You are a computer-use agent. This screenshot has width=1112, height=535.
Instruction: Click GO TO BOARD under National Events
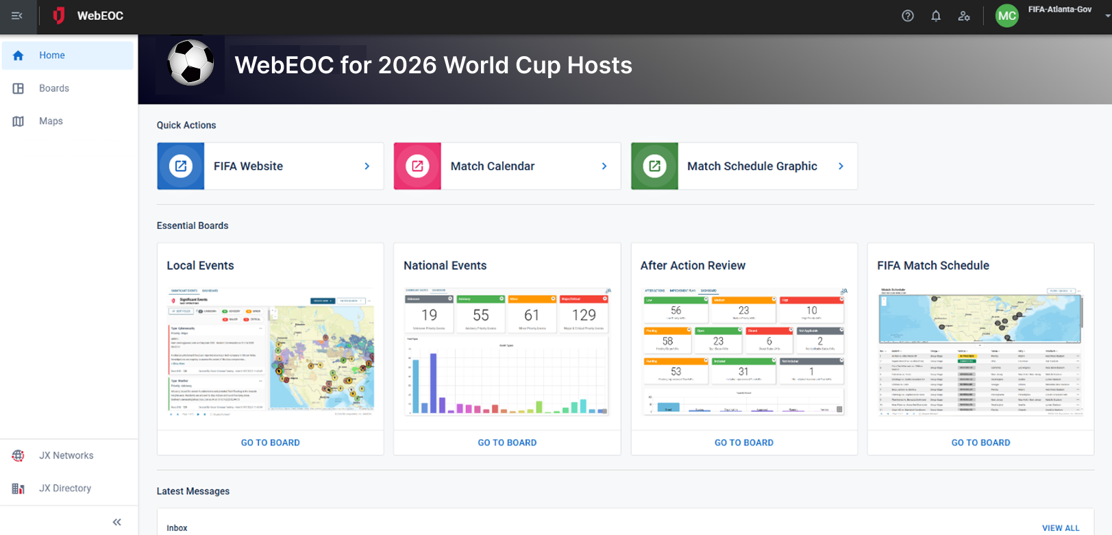pyautogui.click(x=507, y=443)
